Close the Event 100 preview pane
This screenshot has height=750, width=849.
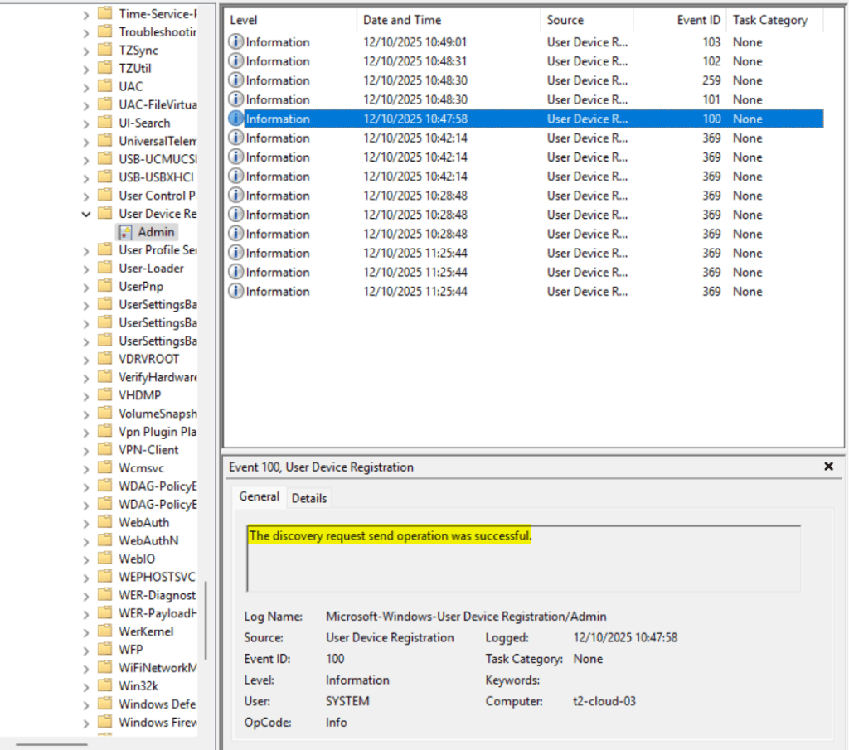tap(828, 467)
